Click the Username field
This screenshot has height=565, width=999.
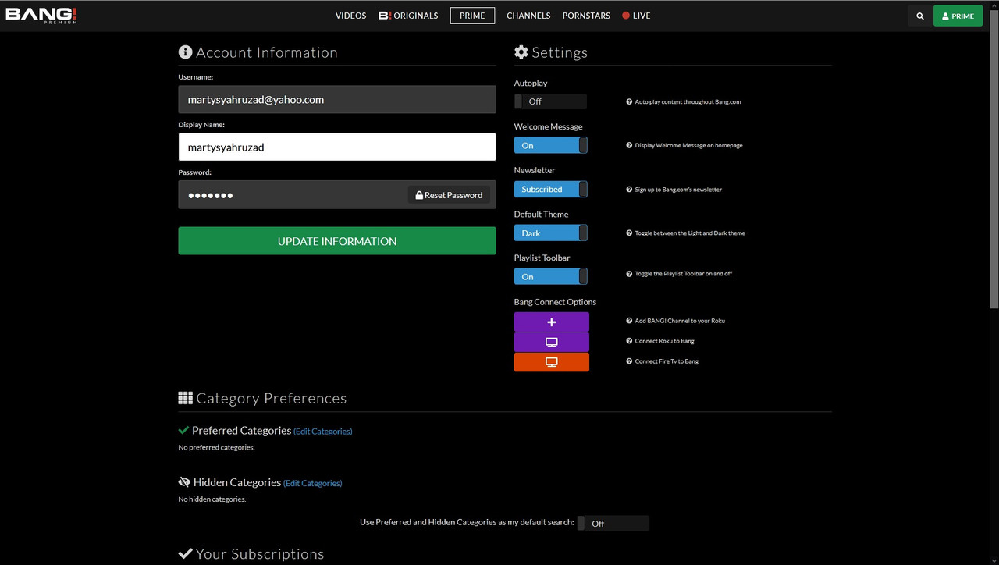(337, 100)
